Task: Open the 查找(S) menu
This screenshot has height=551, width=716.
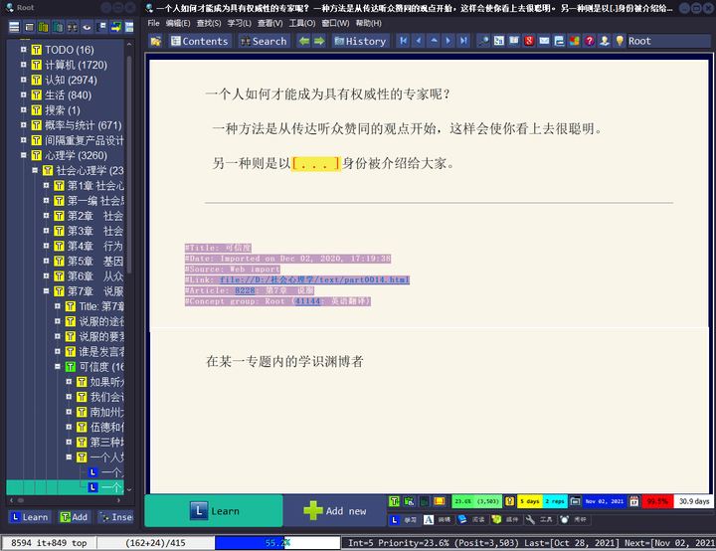Action: click(x=209, y=23)
